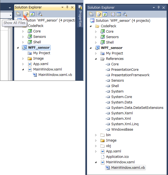
Task: Select My Project in left Solution Explorer
Action: [42, 53]
